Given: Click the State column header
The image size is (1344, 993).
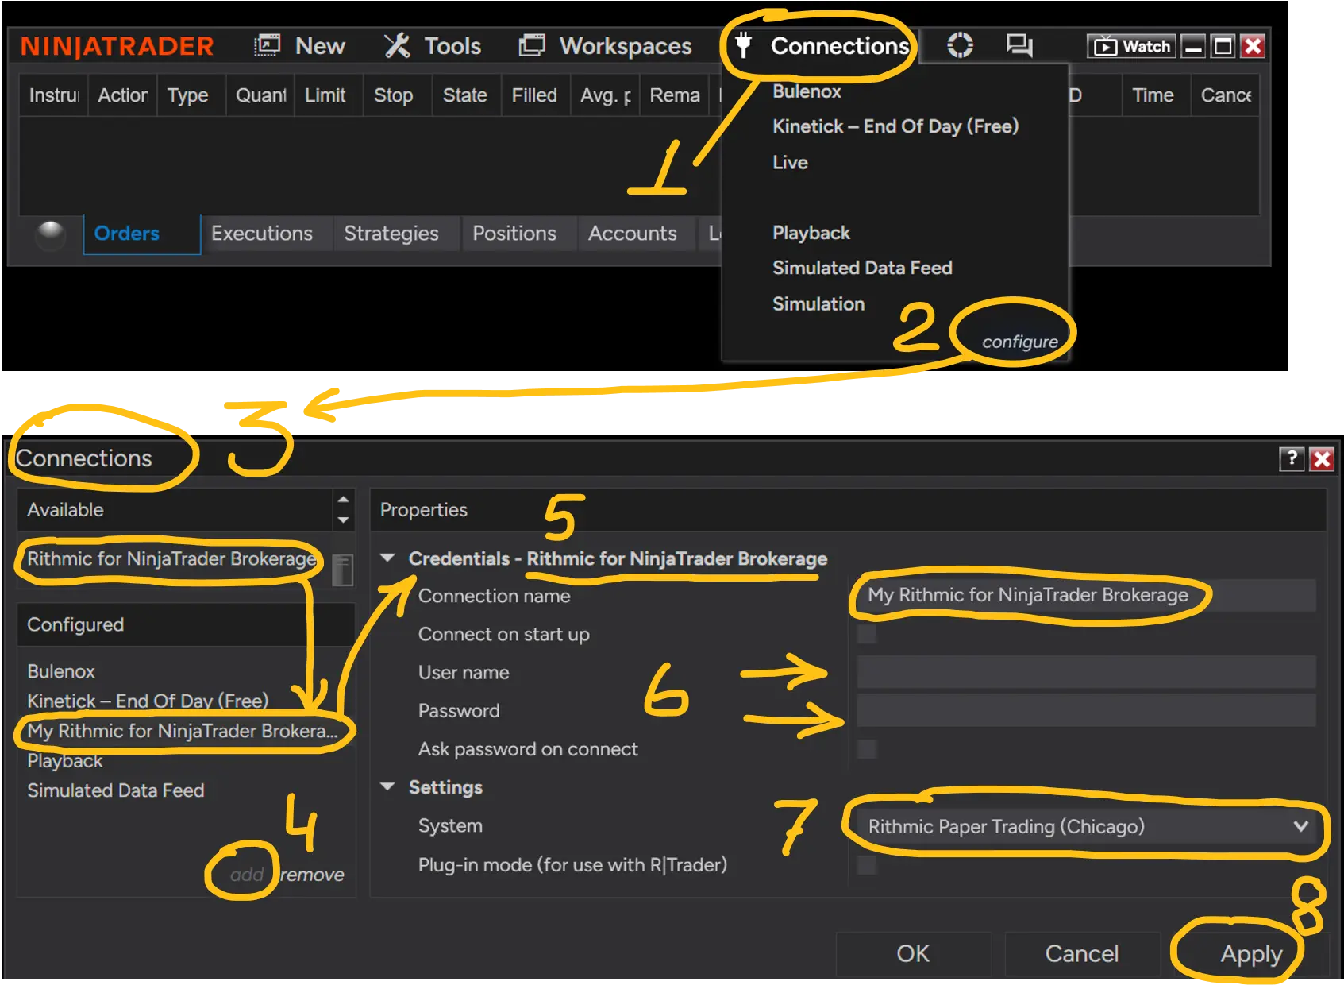Looking at the screenshot, I should pos(466,95).
